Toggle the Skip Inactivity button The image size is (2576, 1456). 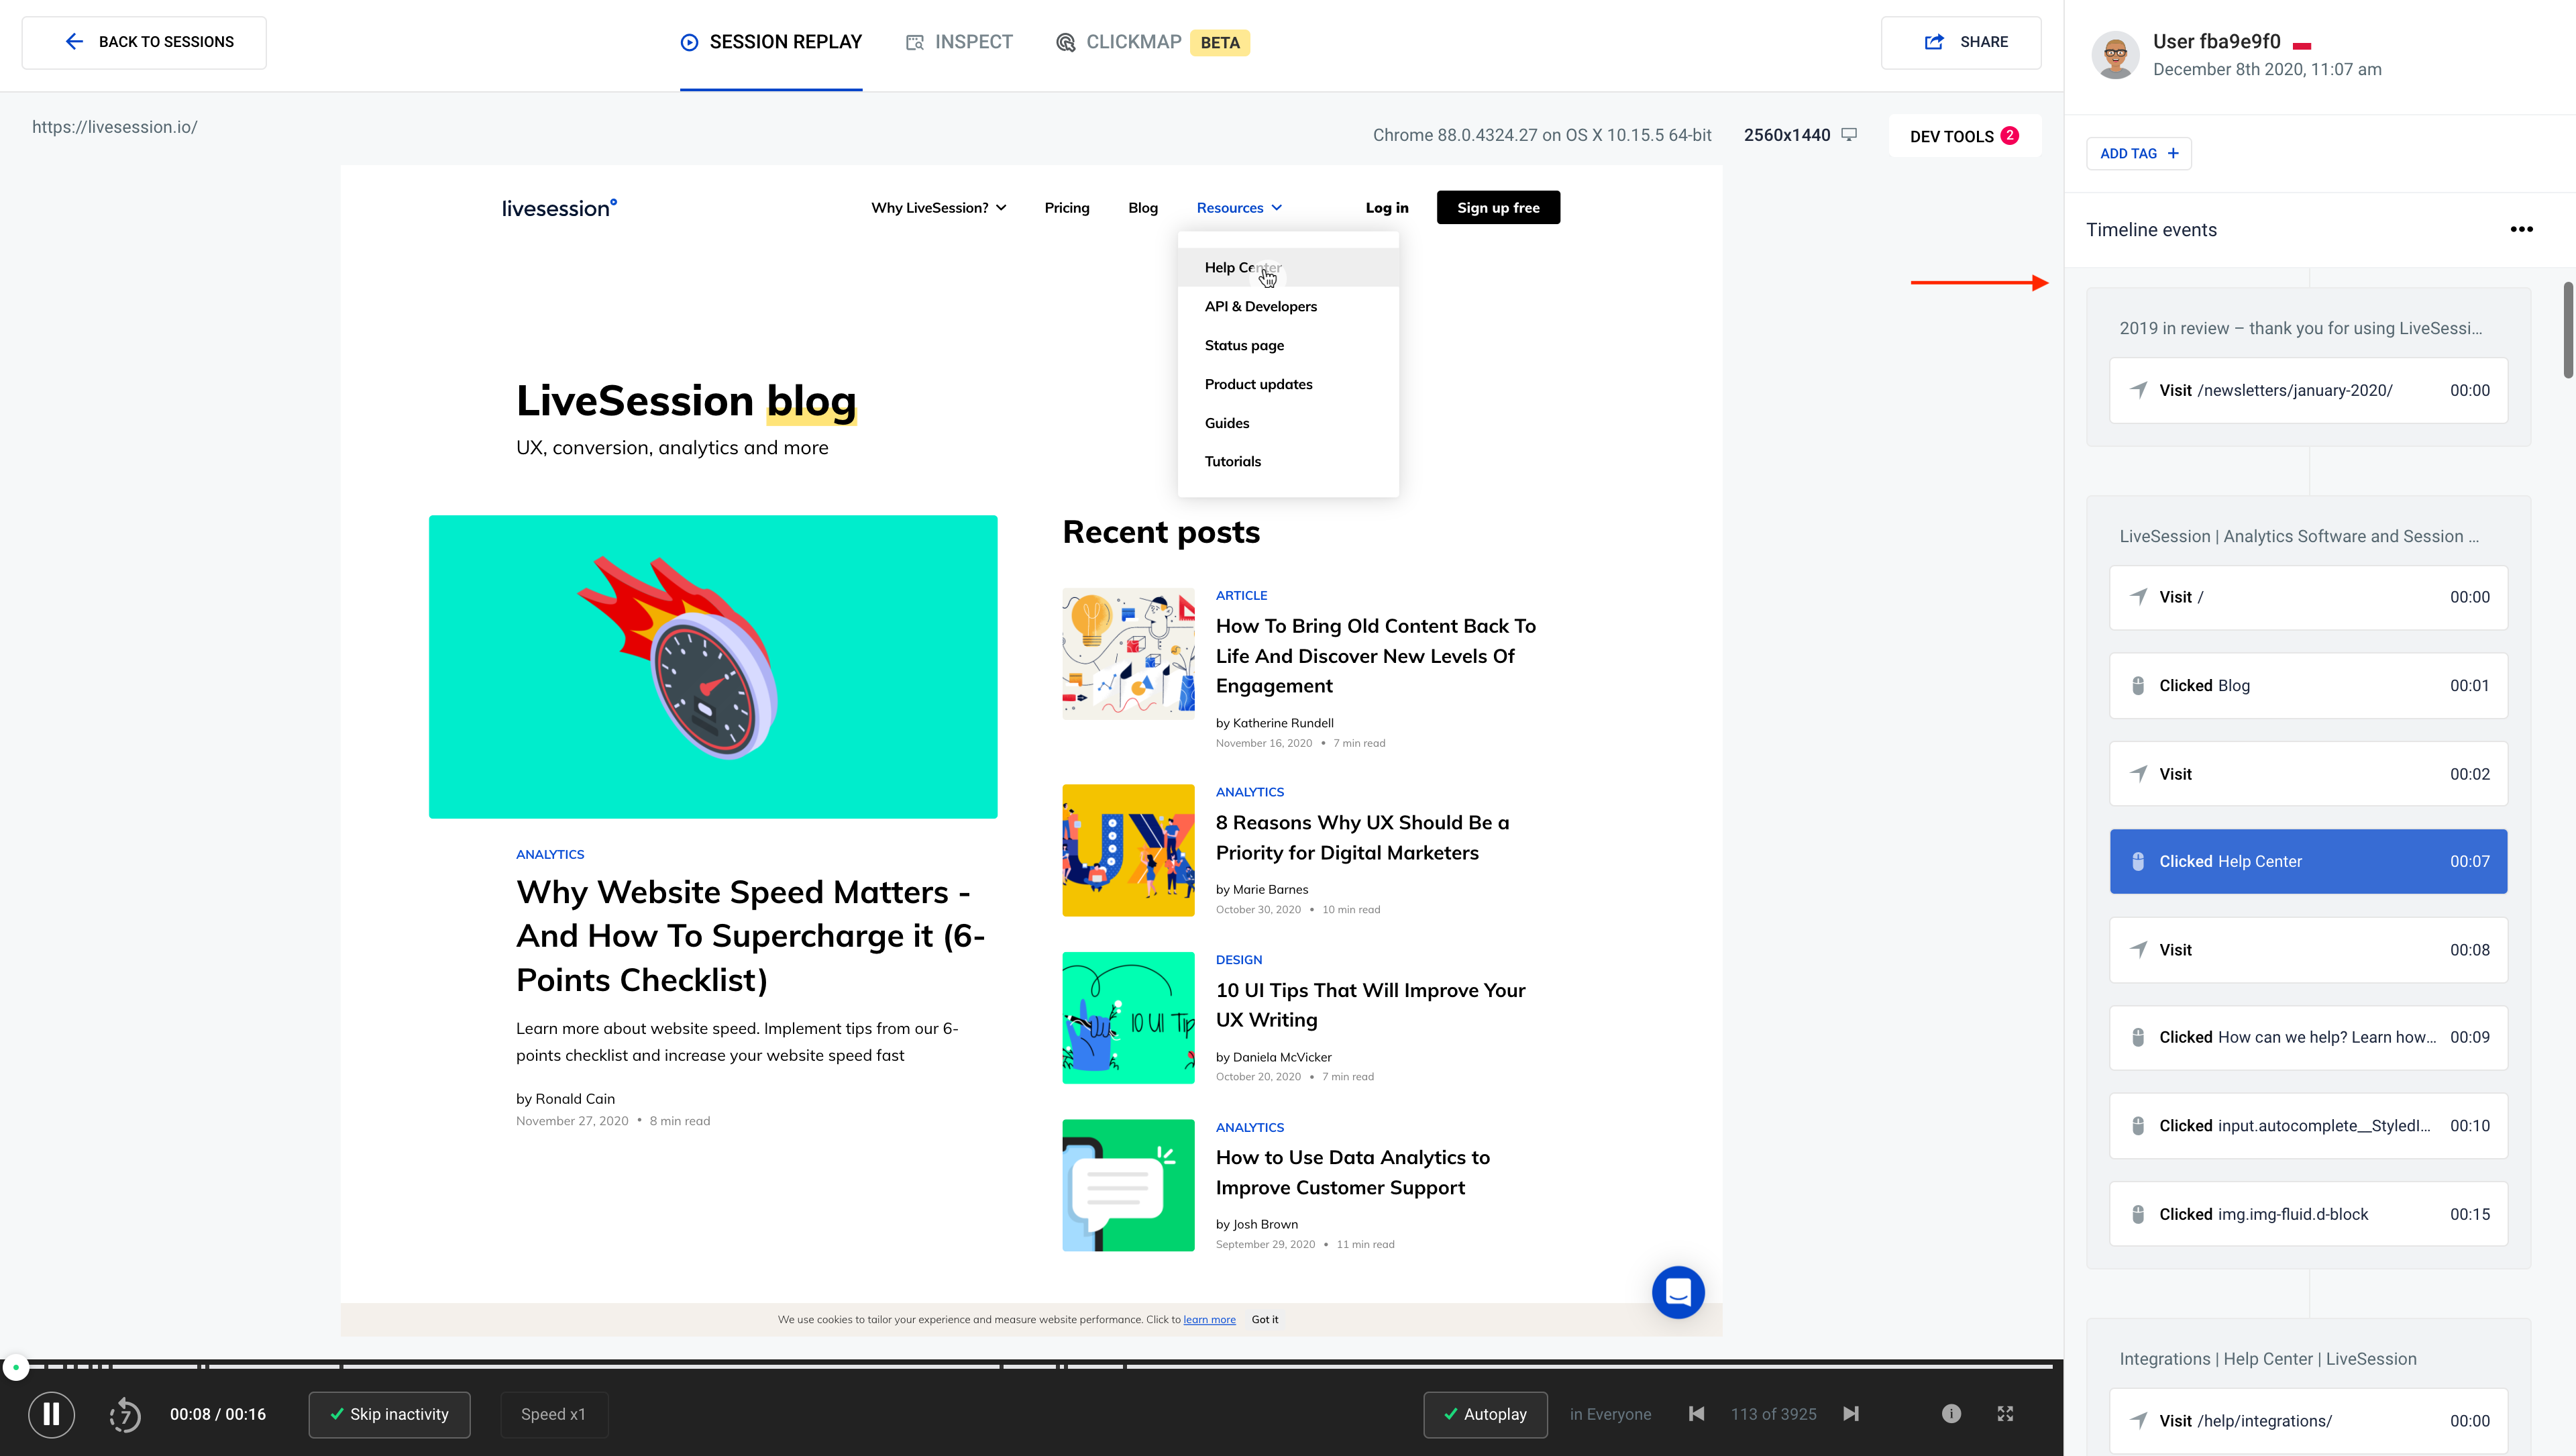click(389, 1414)
